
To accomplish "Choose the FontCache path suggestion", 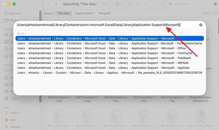I will point(110,53).
